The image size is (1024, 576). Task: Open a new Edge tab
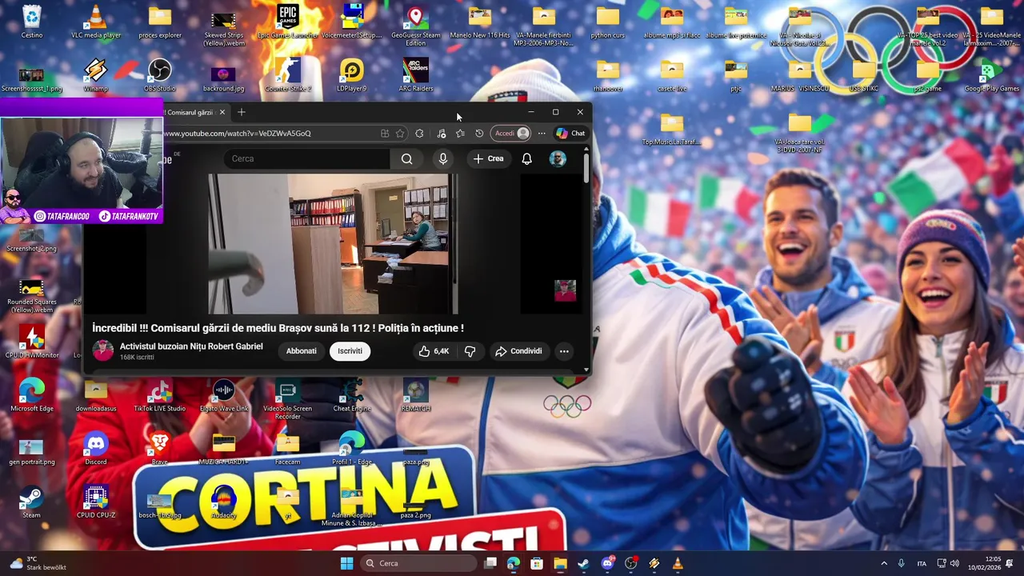click(242, 112)
